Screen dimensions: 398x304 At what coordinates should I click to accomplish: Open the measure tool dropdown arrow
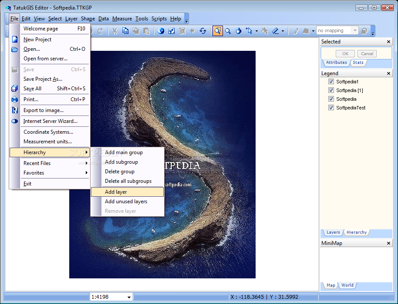pyautogui.click(x=283, y=31)
